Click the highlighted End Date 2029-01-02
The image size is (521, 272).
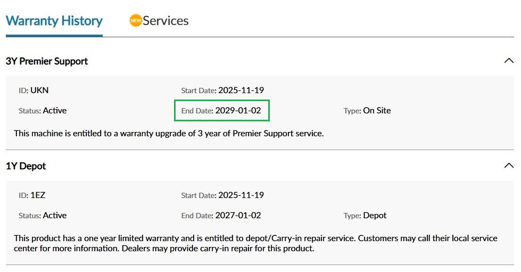[x=238, y=111]
